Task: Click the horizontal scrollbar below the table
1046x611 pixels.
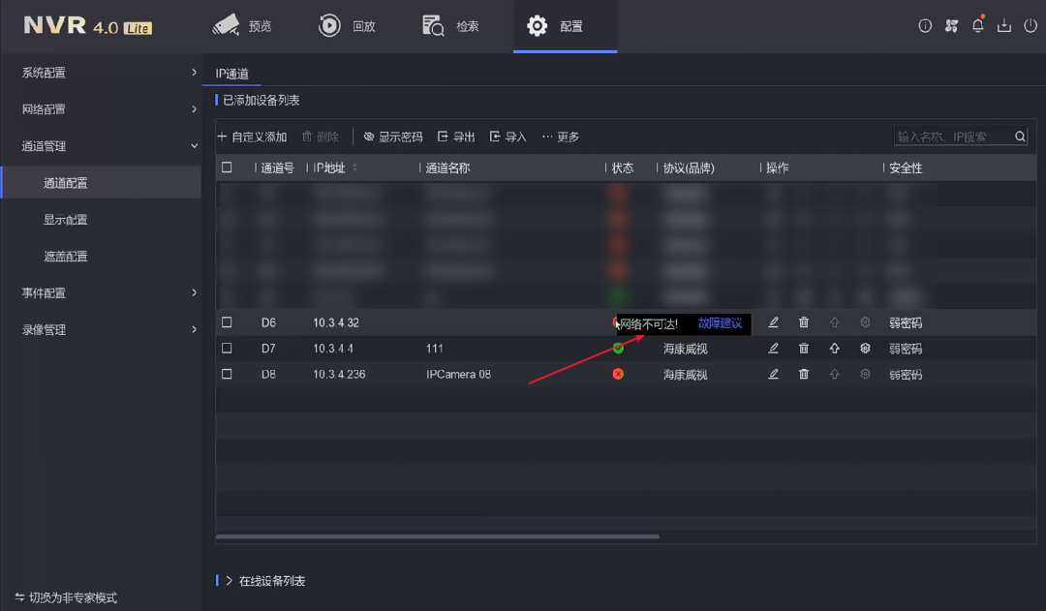Action: (437, 536)
